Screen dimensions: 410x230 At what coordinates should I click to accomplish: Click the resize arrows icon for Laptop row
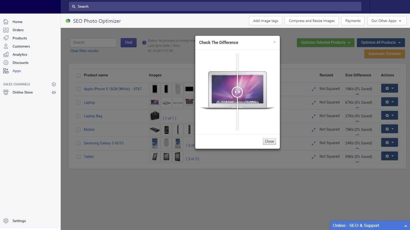(313, 103)
